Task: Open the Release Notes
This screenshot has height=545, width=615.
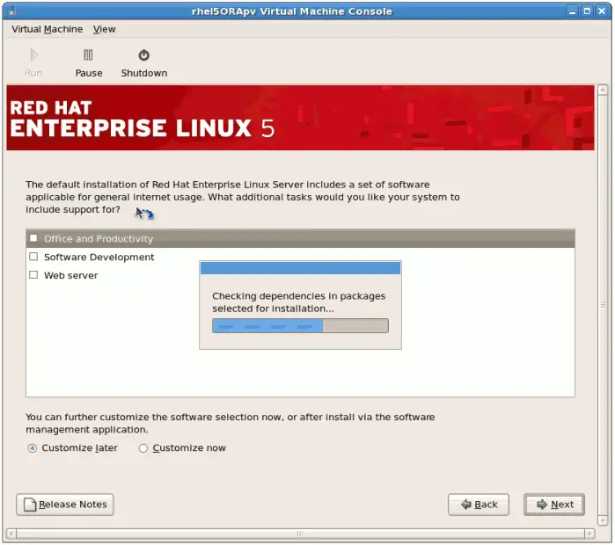Action: (65, 505)
